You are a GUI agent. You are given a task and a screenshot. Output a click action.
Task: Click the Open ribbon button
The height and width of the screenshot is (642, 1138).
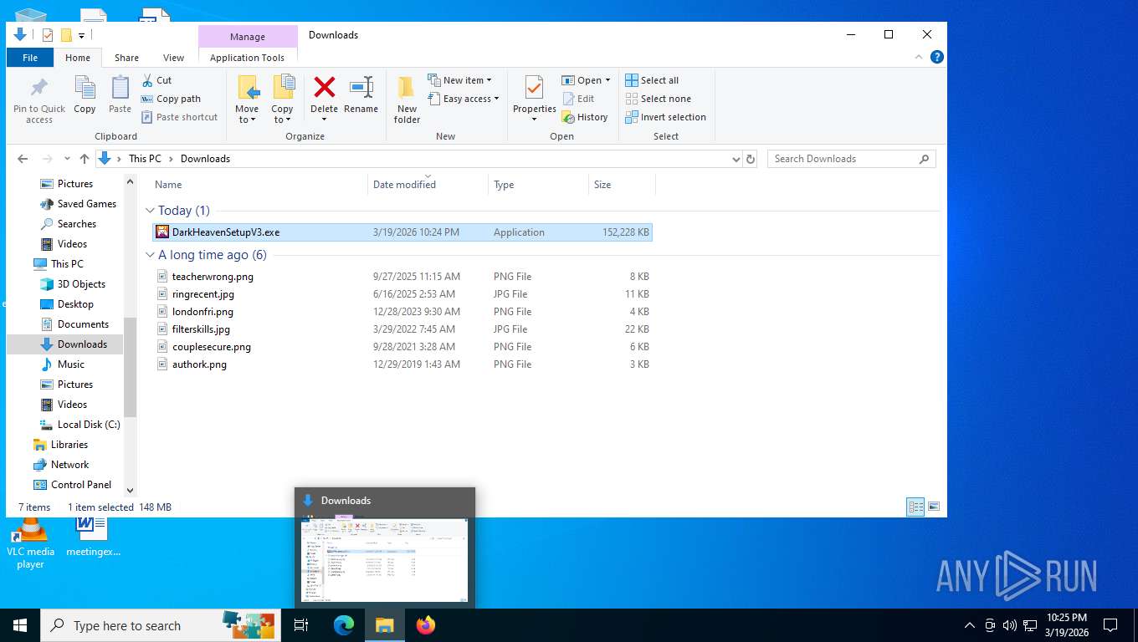click(x=586, y=80)
